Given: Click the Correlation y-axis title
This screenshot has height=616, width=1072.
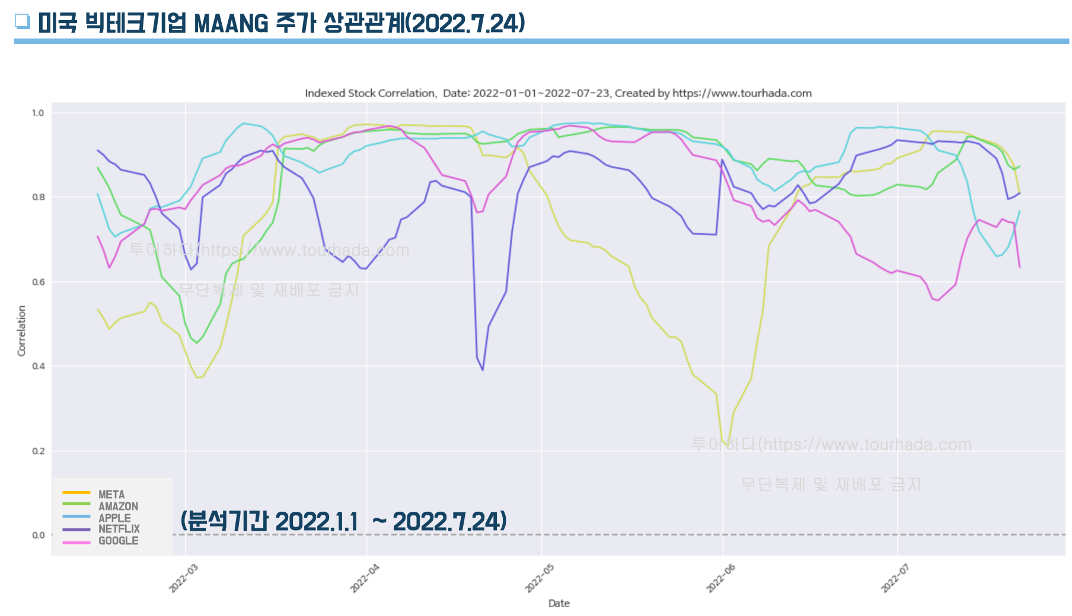Looking at the screenshot, I should pyautogui.click(x=21, y=331).
